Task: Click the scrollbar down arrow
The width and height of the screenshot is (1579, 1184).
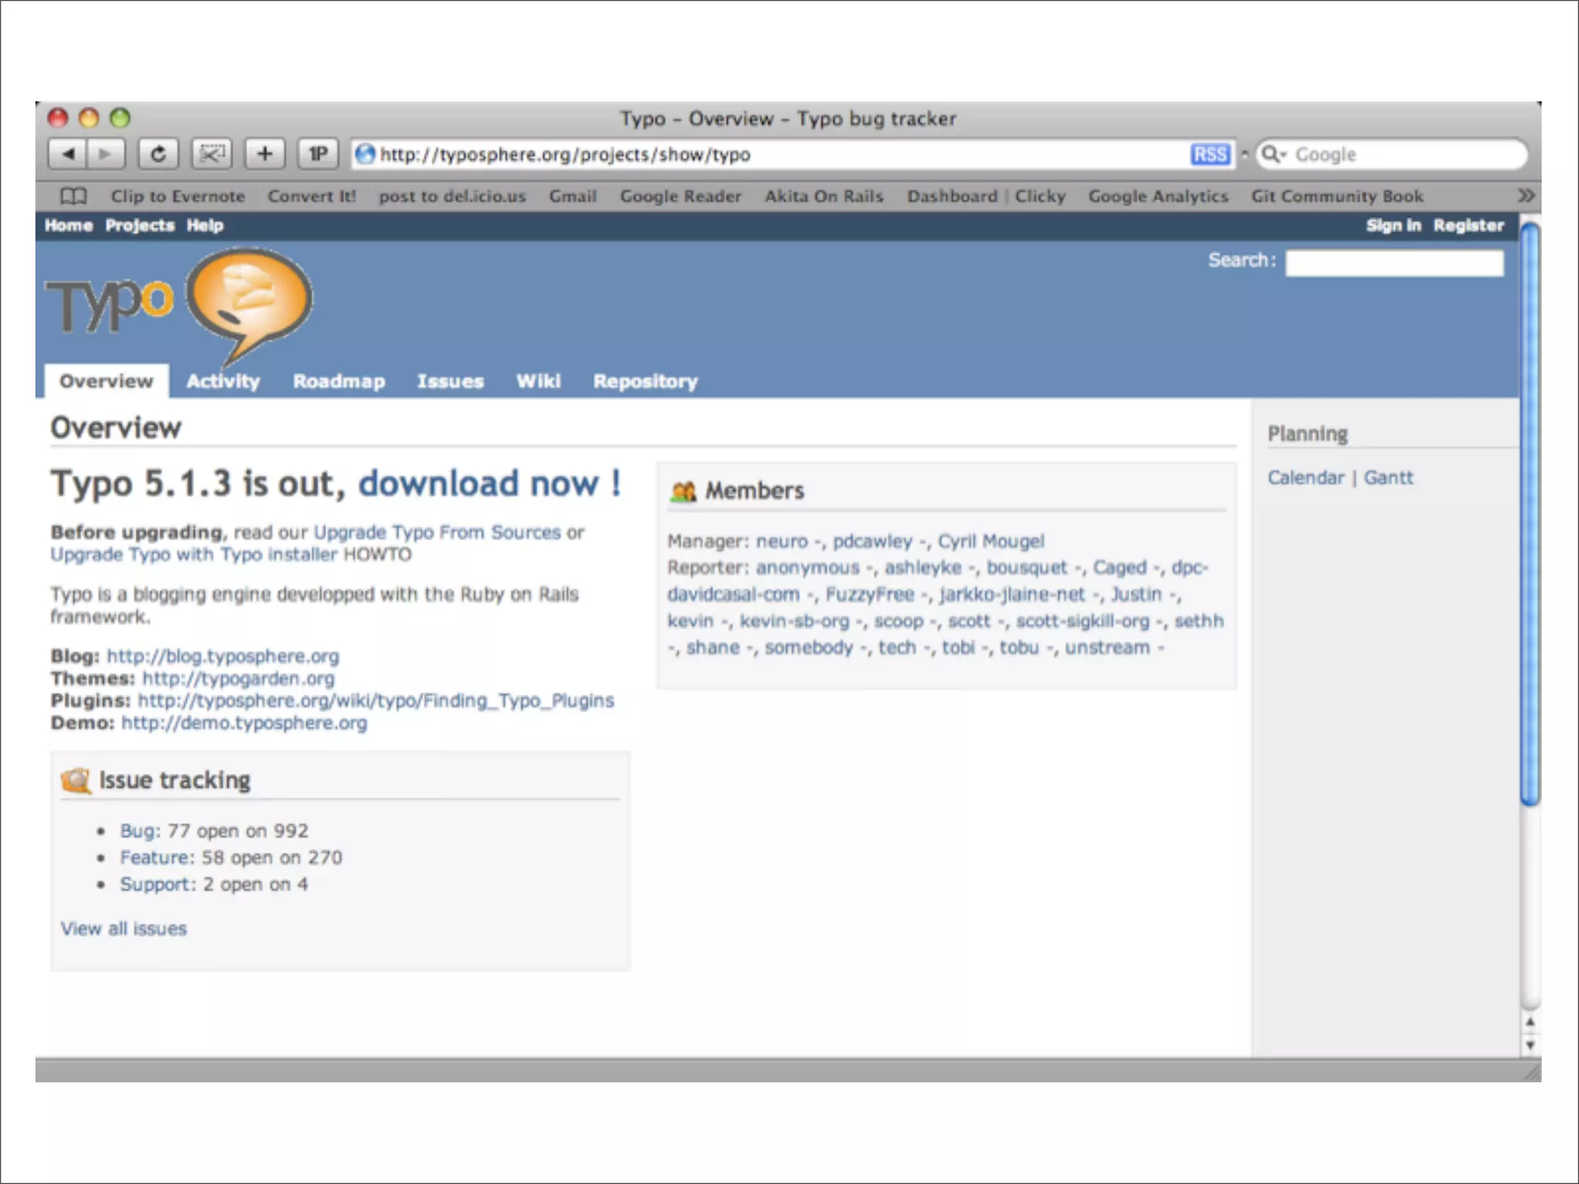Action: pos(1530,1045)
